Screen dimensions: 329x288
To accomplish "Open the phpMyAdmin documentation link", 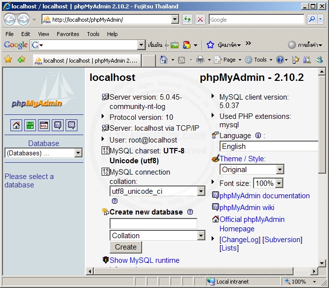I will click(x=264, y=196).
